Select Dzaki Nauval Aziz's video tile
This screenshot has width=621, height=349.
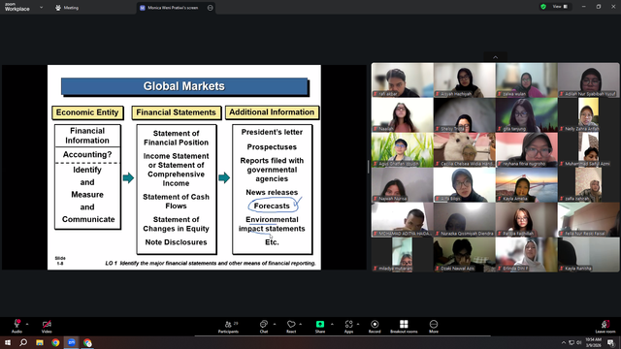pos(464,255)
